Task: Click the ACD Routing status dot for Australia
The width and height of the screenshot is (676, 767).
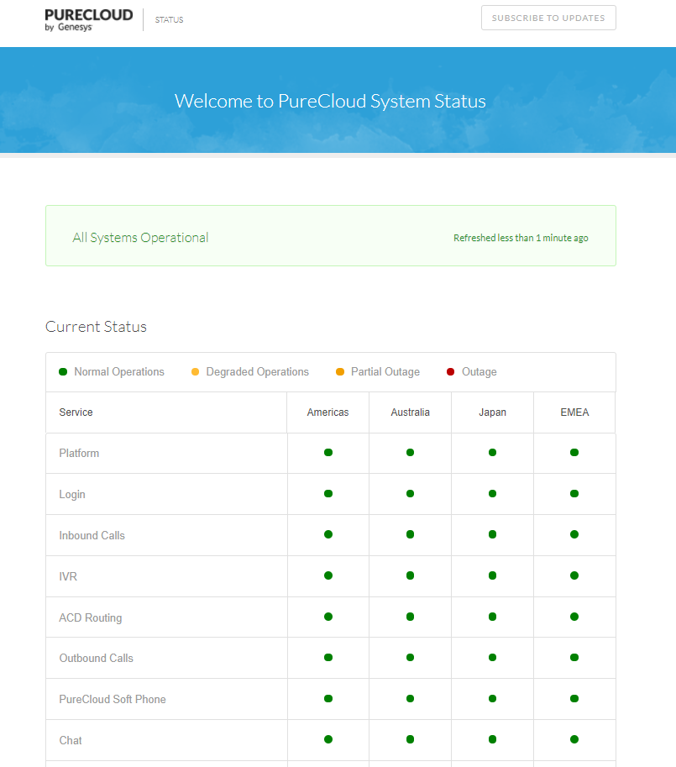Action: (410, 617)
